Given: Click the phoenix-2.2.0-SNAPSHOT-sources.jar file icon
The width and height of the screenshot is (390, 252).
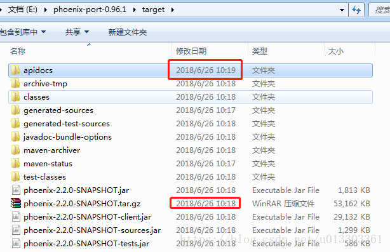Looking at the screenshot, I should click(16, 230).
